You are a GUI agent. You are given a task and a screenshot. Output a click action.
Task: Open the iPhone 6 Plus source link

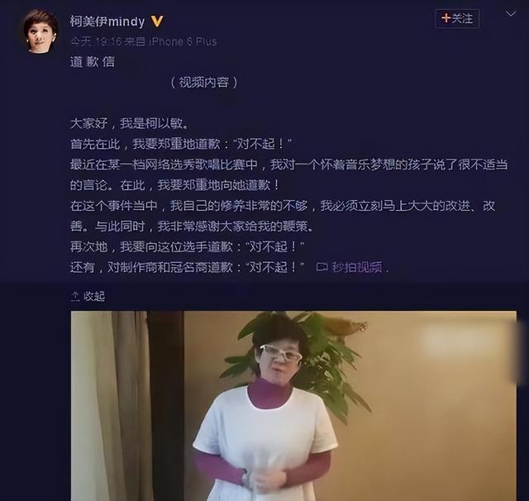(183, 41)
